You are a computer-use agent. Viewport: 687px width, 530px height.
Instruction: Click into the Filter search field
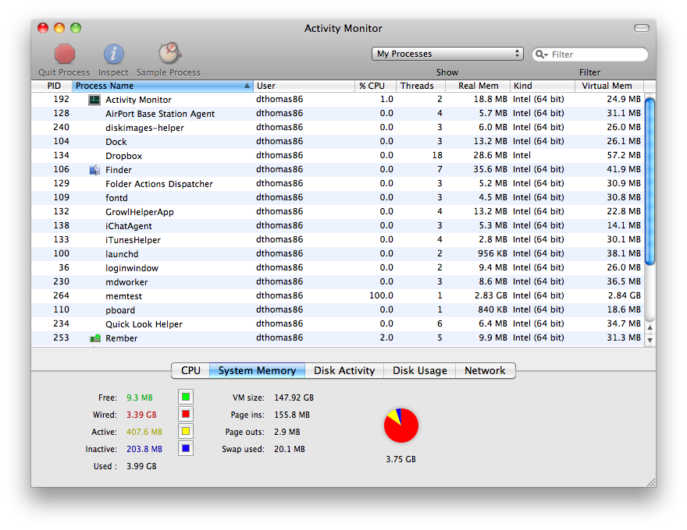pyautogui.click(x=590, y=55)
